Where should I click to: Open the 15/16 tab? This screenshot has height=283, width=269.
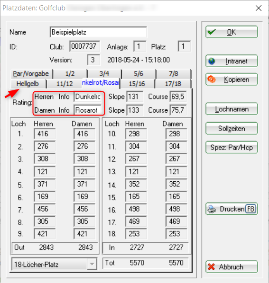tap(137, 84)
